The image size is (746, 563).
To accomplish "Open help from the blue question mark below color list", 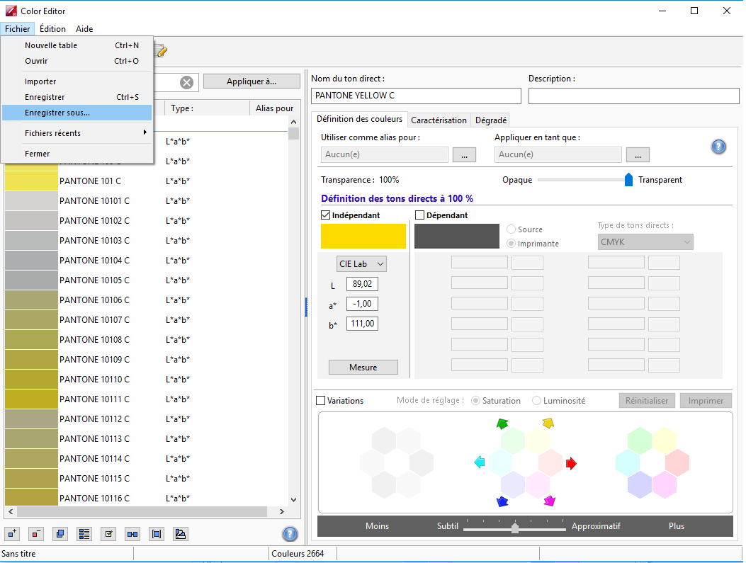I will pos(290,534).
